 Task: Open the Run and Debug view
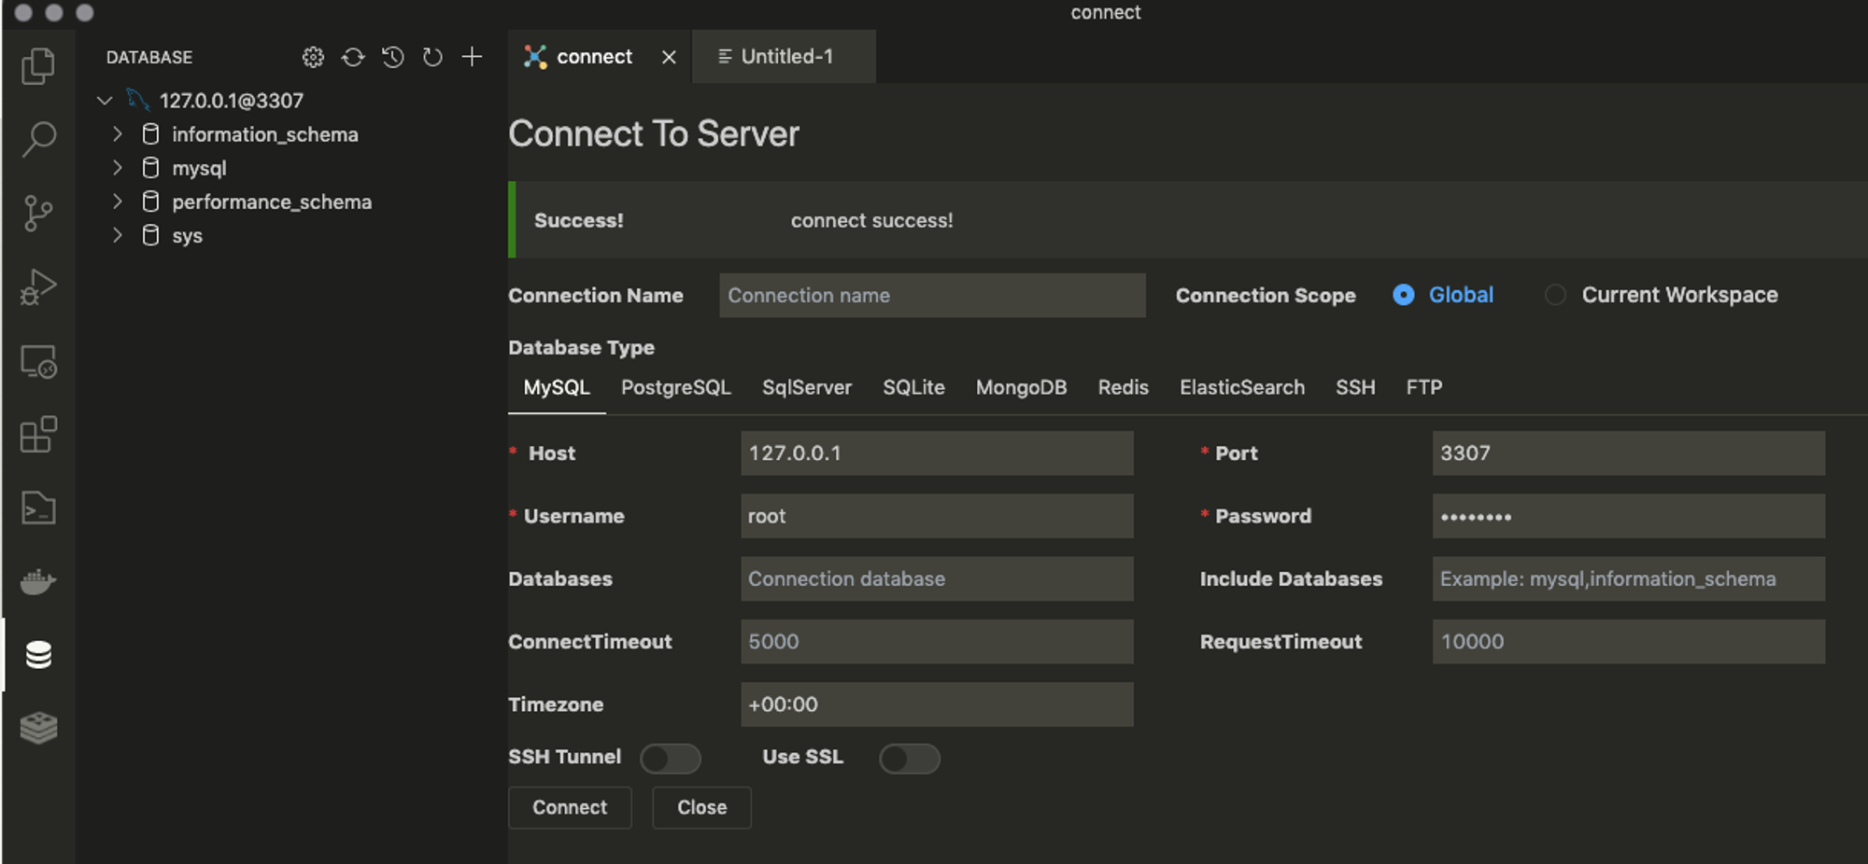38,286
